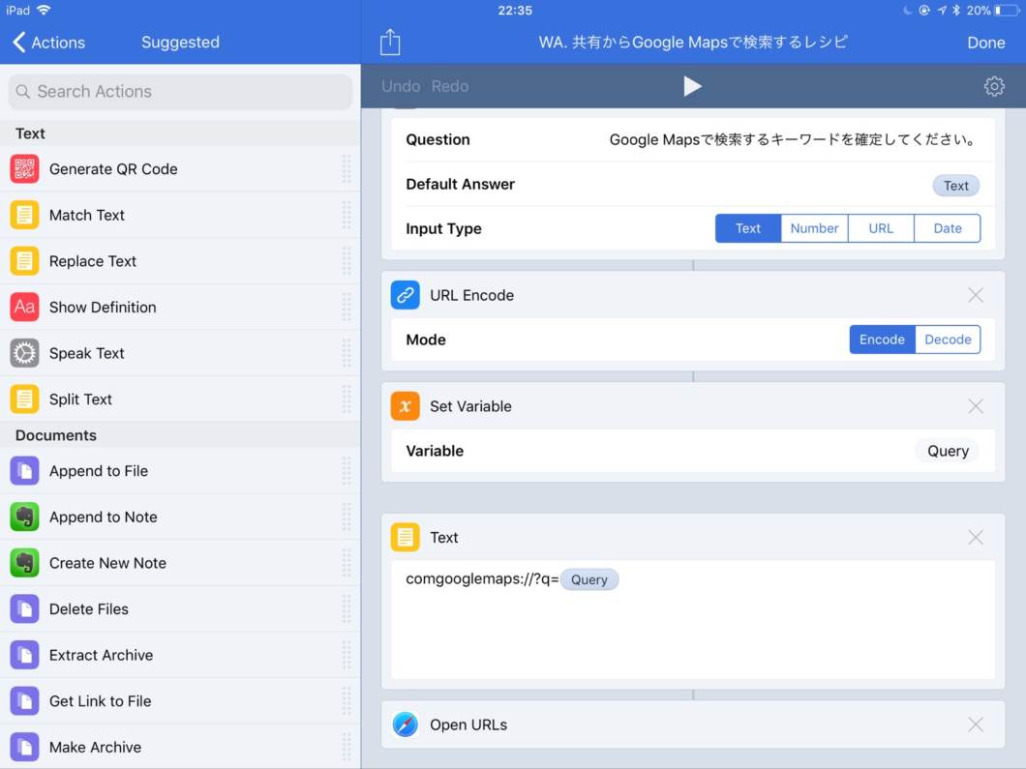Select Encode mode
The width and height of the screenshot is (1026, 769).
pos(882,340)
